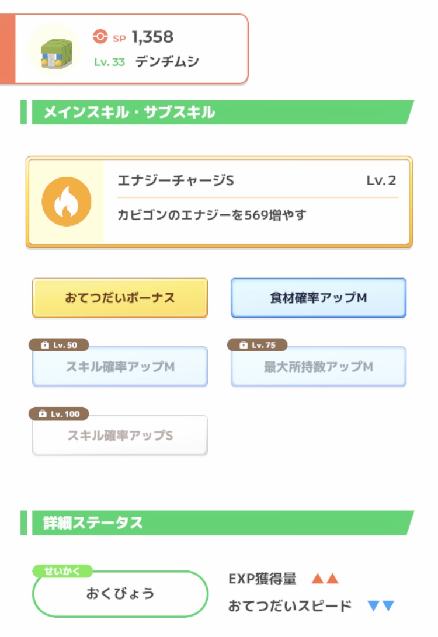438x637 pixels.
Task: Tap the メインスキル・サブスキル section header
Action: click(130, 112)
